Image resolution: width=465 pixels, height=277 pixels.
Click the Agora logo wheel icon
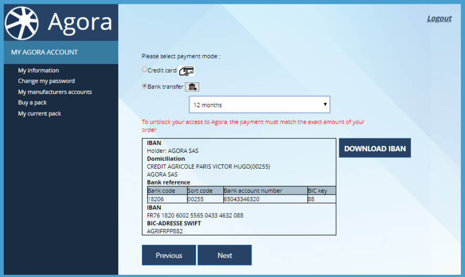tap(22, 23)
